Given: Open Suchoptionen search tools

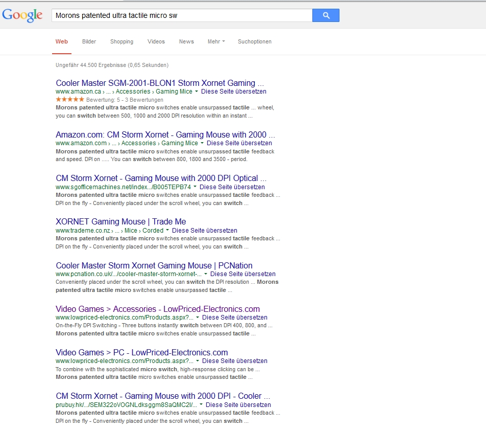Looking at the screenshot, I should point(254,41).
